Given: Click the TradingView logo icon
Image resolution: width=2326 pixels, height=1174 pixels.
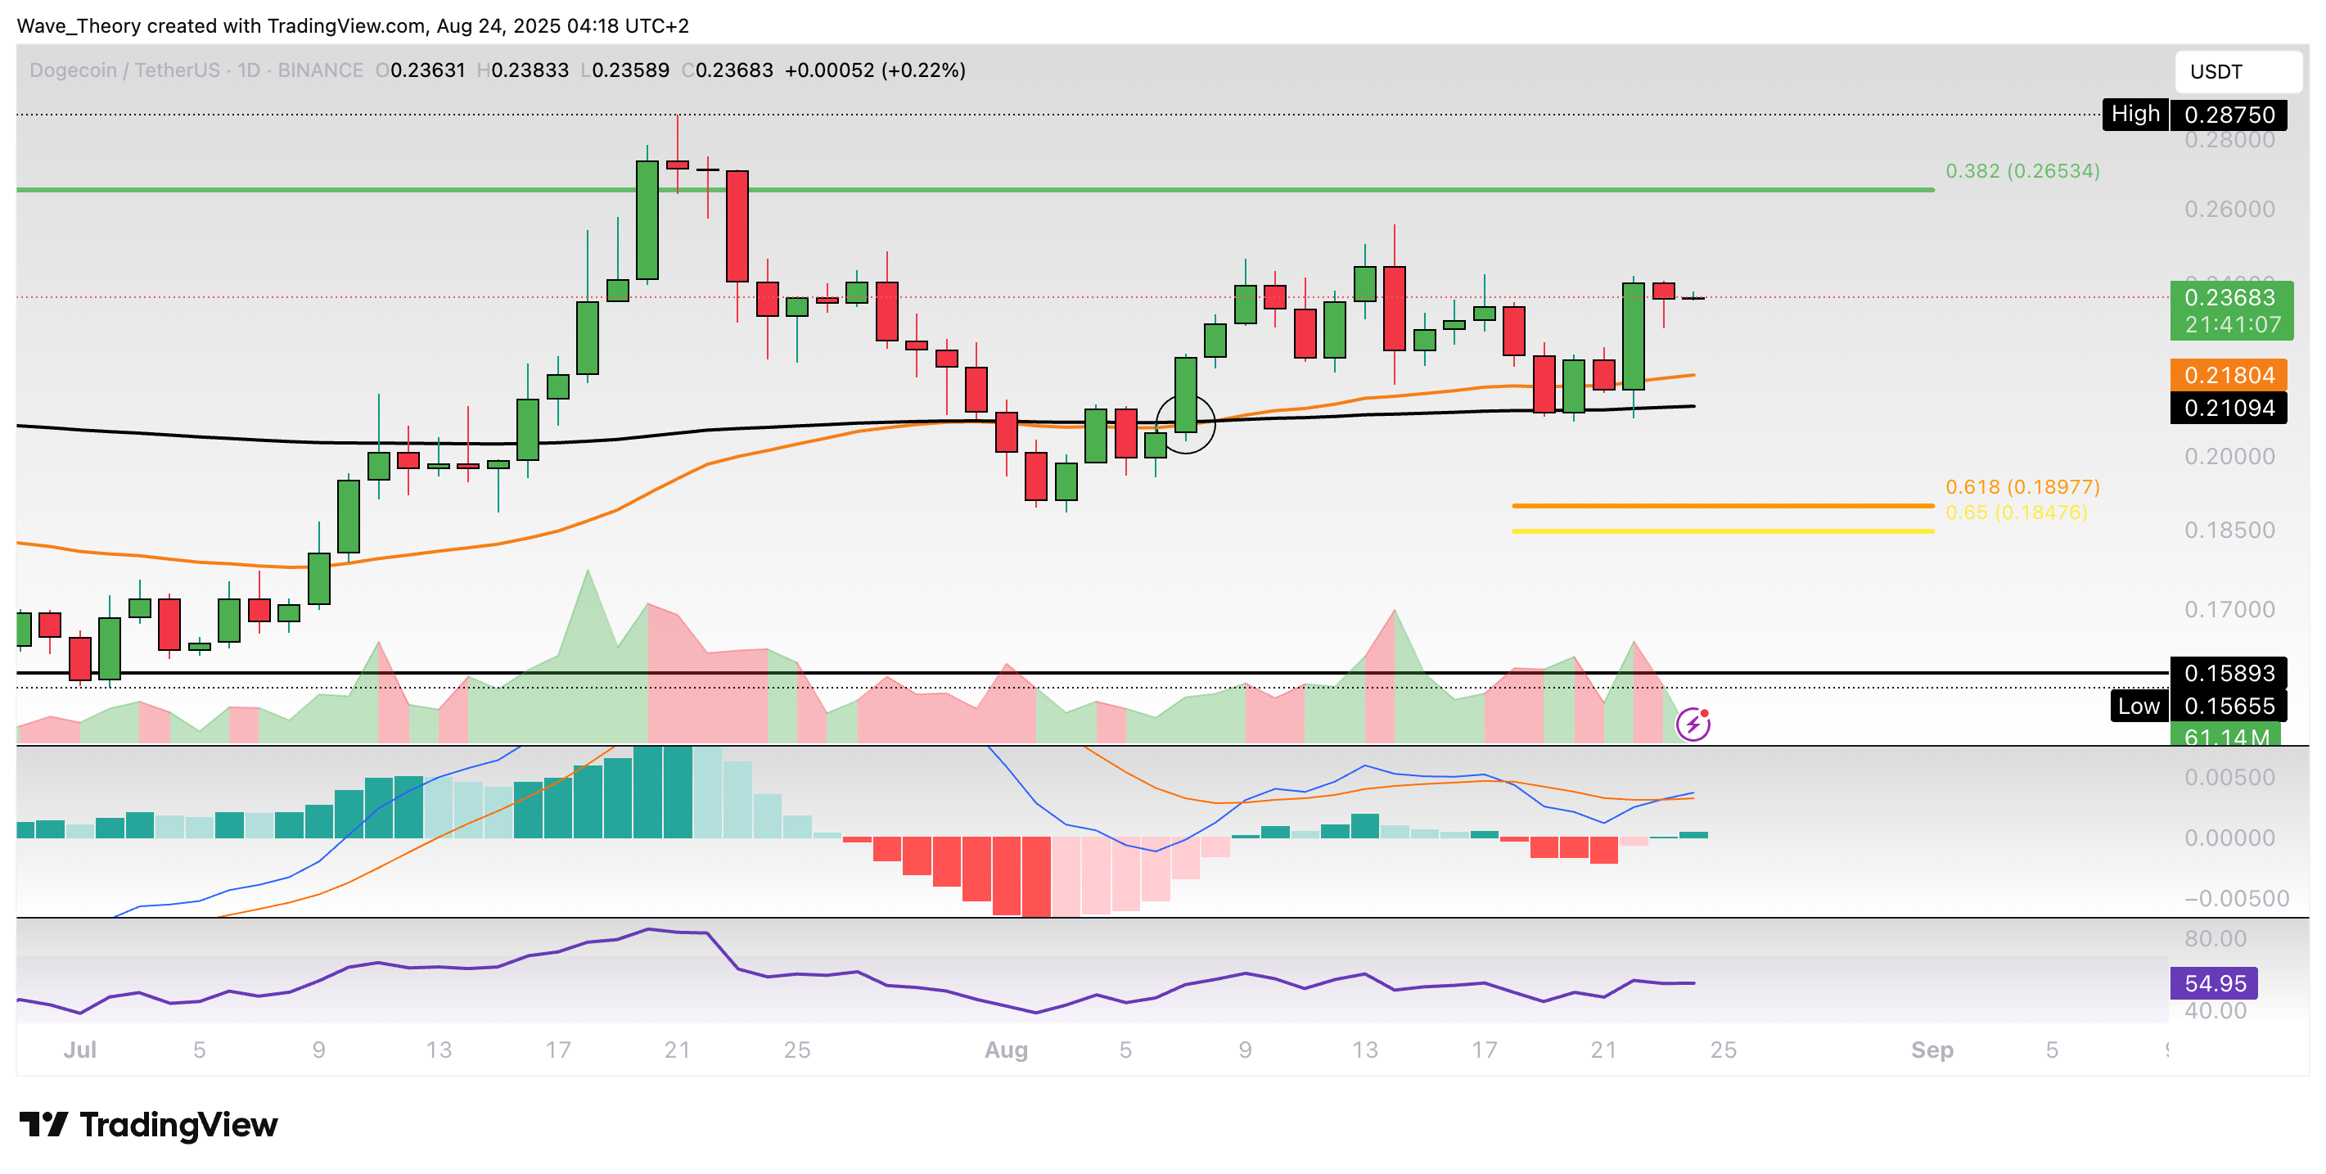Looking at the screenshot, I should click(x=43, y=1124).
